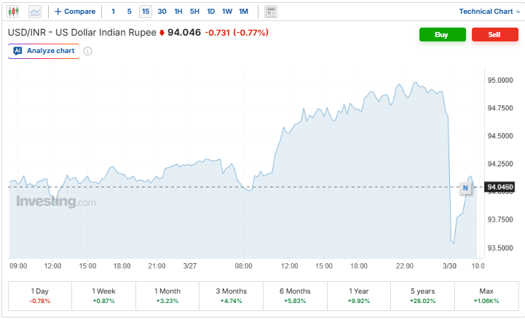Select the 15 minute interval

[x=146, y=12]
